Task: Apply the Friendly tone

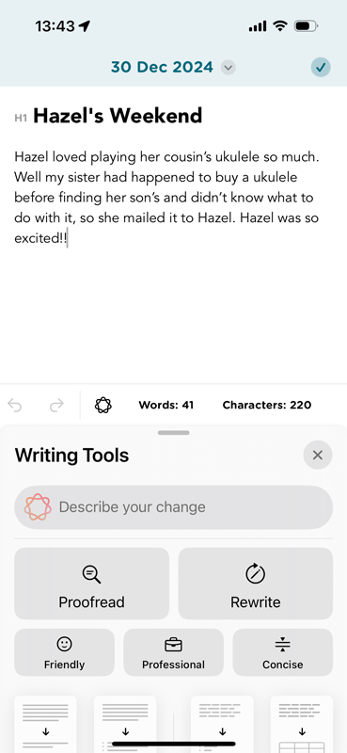Action: [64, 652]
